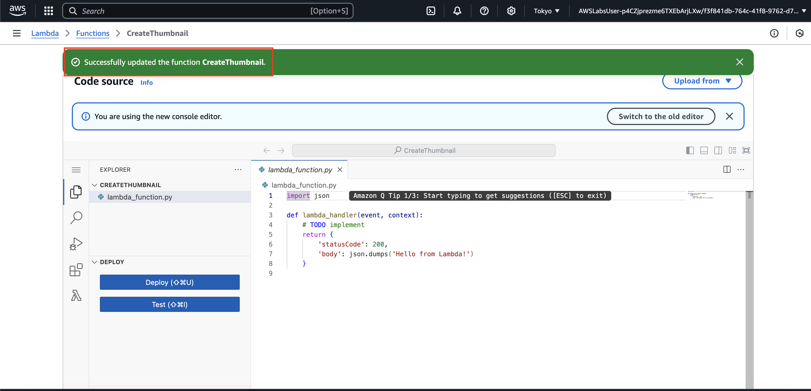Open the AWS home logo

pos(17,11)
